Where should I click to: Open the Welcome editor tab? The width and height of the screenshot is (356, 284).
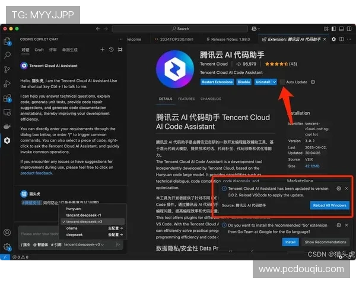(x=134, y=40)
